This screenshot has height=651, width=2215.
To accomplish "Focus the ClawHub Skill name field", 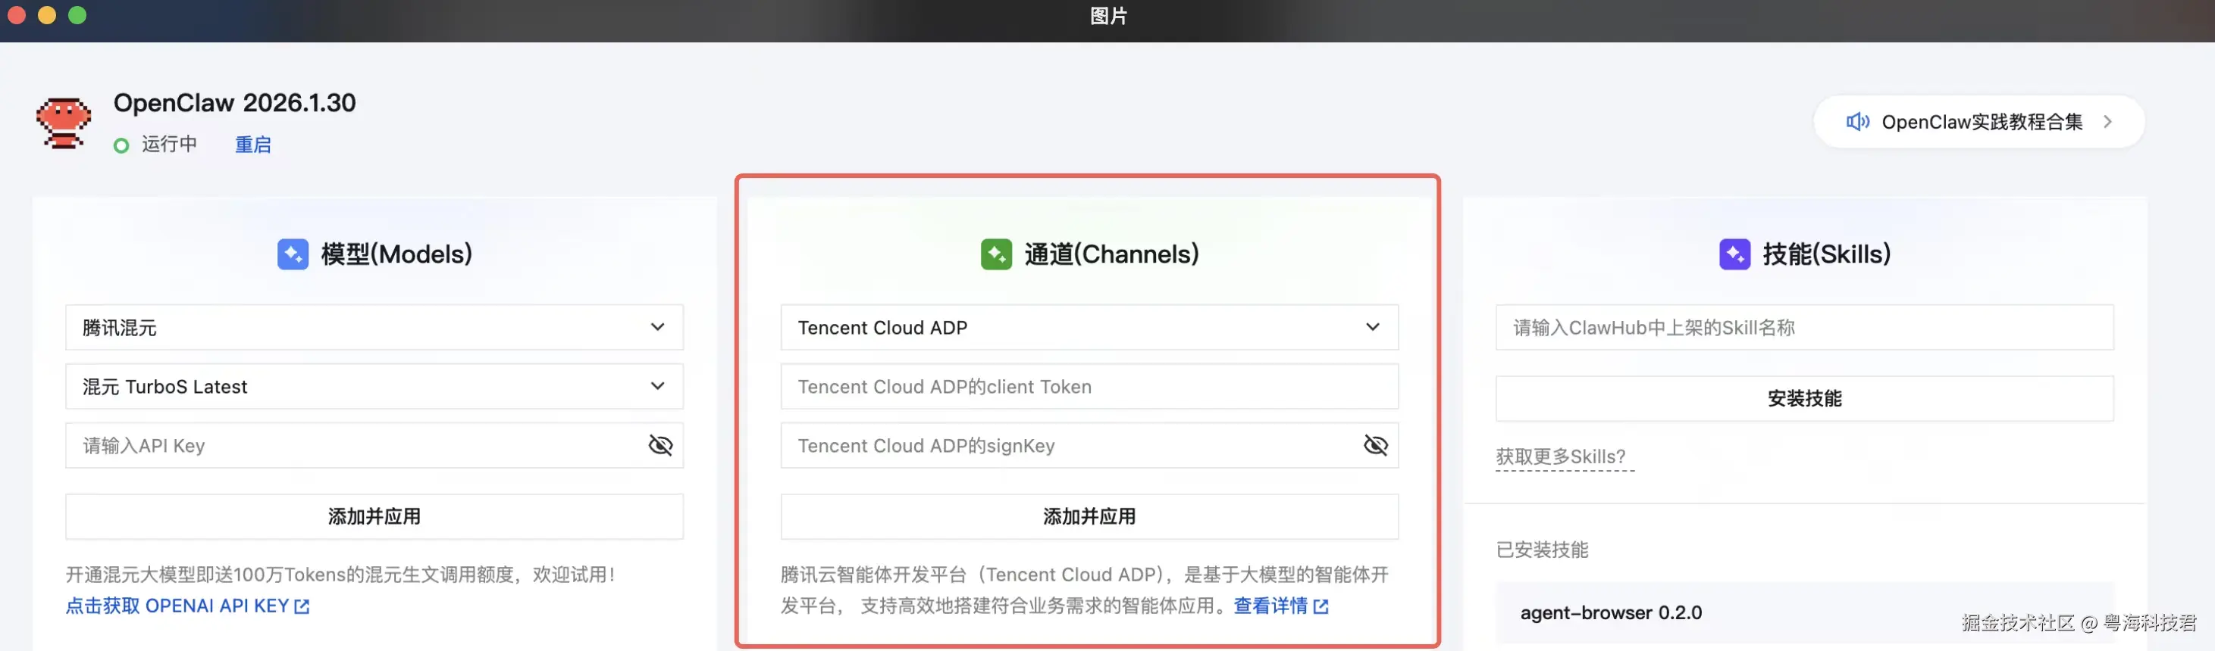I will coord(1804,327).
